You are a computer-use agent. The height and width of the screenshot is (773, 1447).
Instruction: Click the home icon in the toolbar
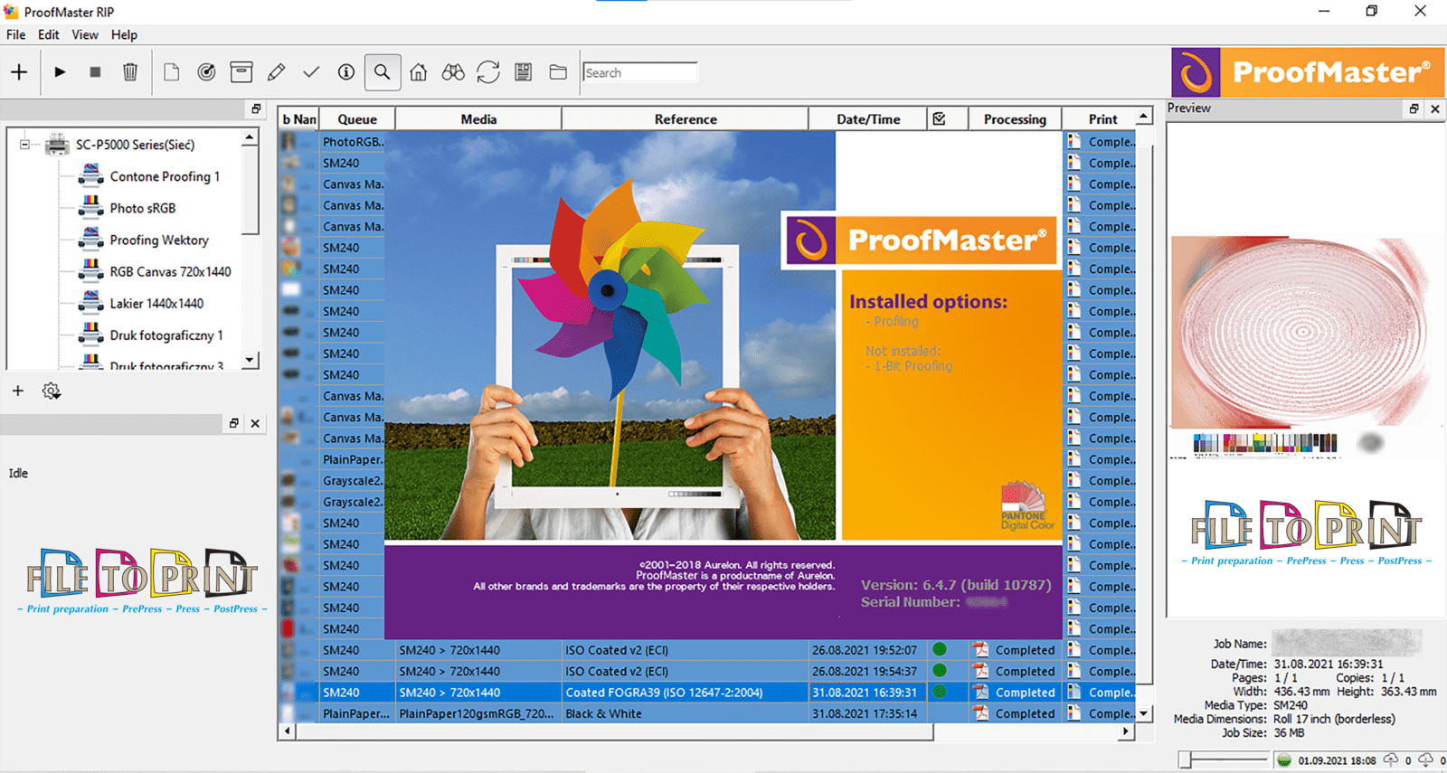[418, 72]
